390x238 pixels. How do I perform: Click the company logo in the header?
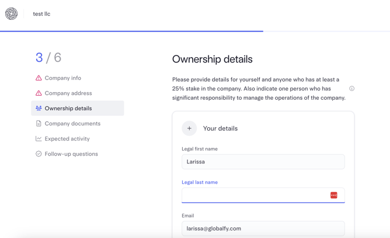(12, 14)
